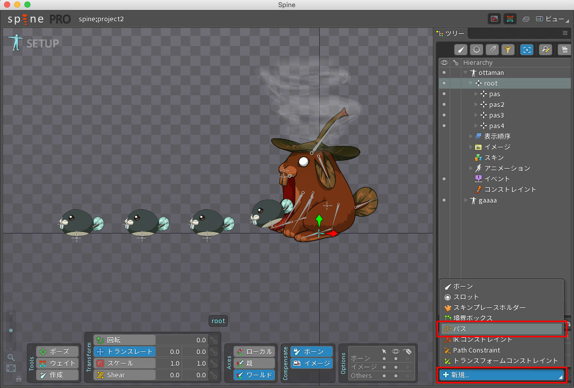Click the fit-to-screen viewport icon
This screenshot has height=388, width=574.
tap(11, 368)
